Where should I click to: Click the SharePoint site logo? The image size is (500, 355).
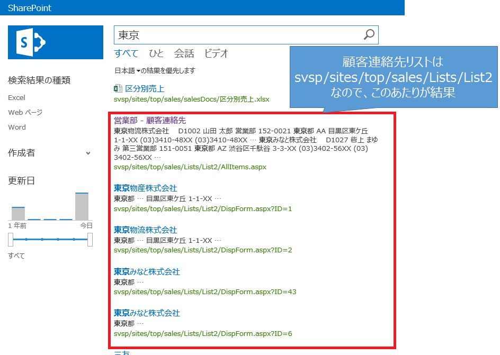click(56, 42)
